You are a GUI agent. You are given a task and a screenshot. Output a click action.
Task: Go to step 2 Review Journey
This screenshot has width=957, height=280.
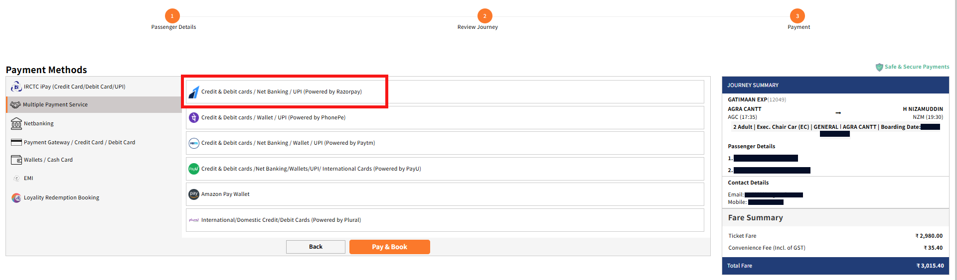(x=484, y=16)
